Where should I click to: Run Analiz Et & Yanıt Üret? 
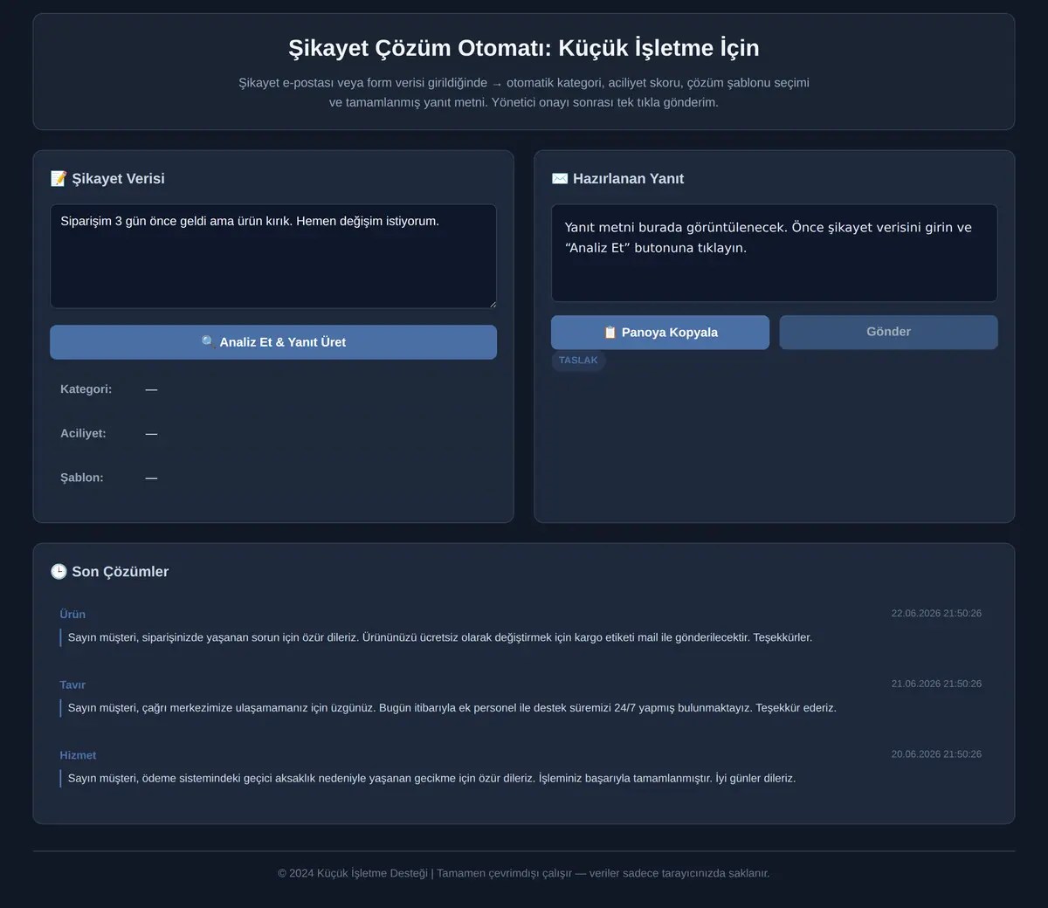coord(273,342)
